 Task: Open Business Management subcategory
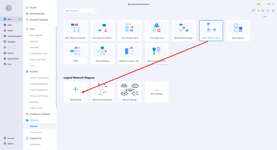pos(40,78)
